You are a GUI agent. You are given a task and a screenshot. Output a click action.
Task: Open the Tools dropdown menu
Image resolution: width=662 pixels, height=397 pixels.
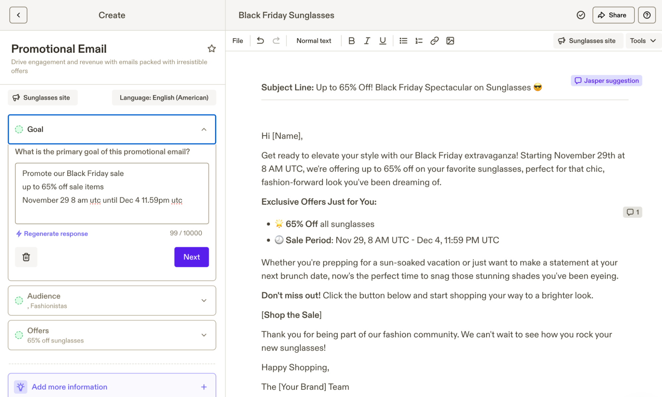pos(643,41)
